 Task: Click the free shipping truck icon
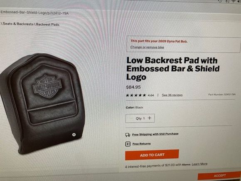coord(128,135)
